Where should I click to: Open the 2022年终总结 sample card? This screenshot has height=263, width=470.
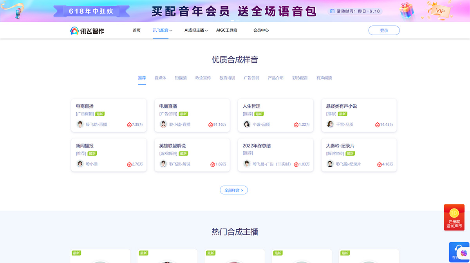(275, 155)
